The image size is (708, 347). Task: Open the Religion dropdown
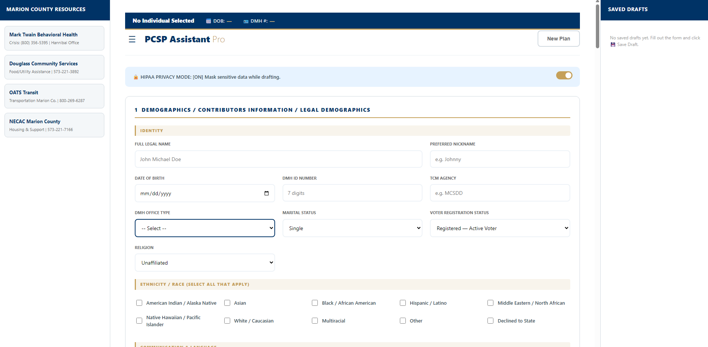[205, 262]
